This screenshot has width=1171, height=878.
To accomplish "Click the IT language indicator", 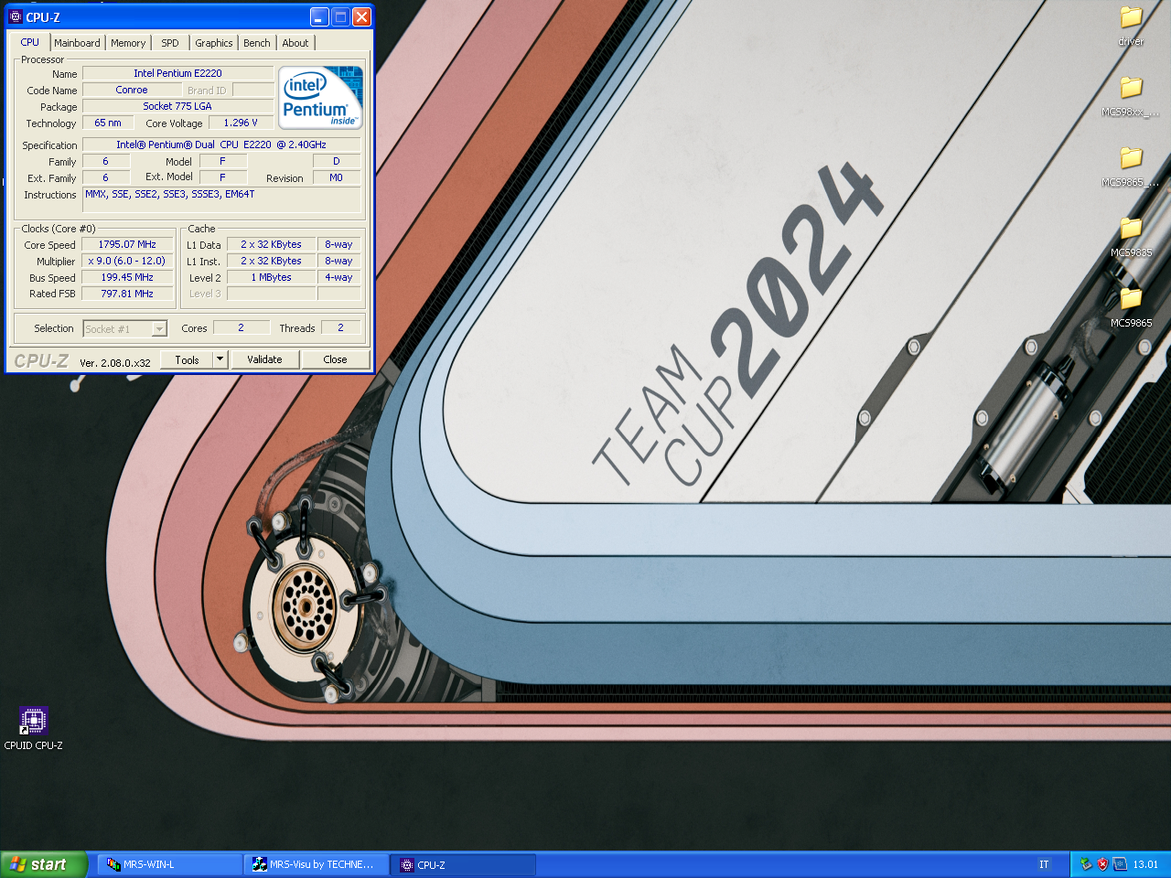I will coord(1044,864).
